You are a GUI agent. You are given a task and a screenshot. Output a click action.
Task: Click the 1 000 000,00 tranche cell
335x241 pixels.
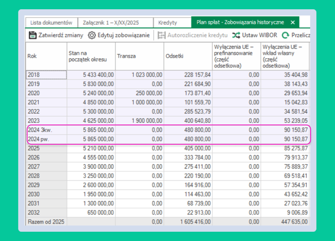(x=140, y=103)
